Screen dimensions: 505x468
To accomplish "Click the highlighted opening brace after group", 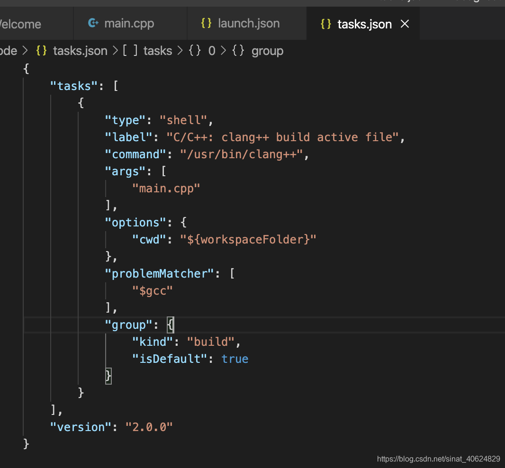I will (171, 325).
